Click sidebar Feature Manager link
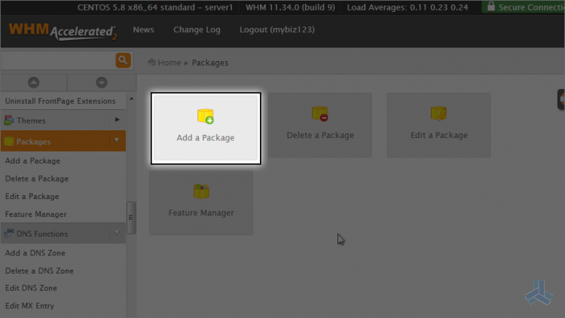 click(x=35, y=214)
